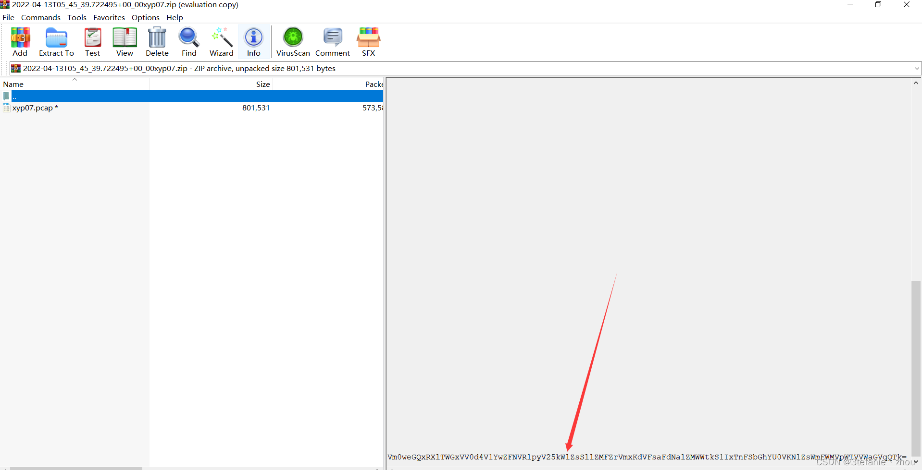Click the Base64 comment text line

[647, 457]
